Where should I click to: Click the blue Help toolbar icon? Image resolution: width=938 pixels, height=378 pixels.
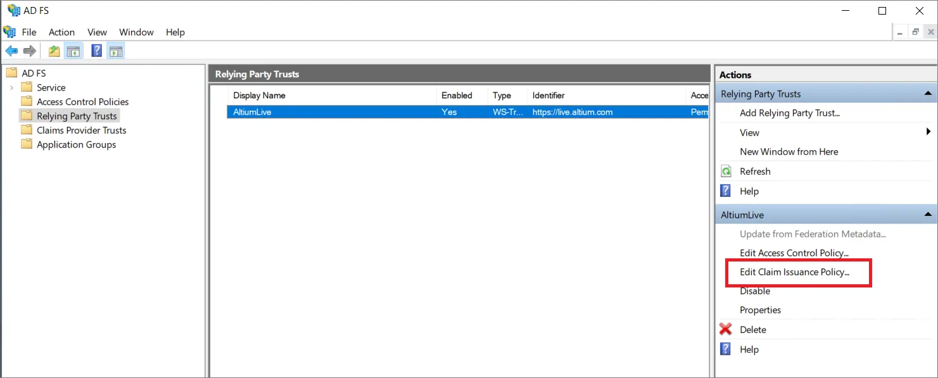pos(97,51)
